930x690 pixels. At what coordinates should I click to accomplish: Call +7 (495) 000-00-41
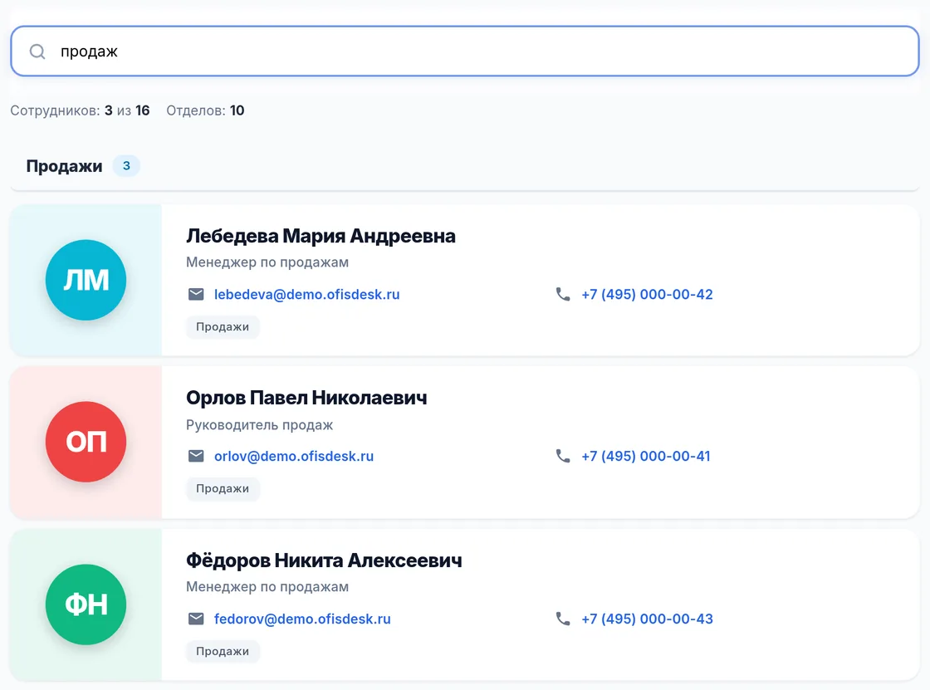click(x=646, y=456)
